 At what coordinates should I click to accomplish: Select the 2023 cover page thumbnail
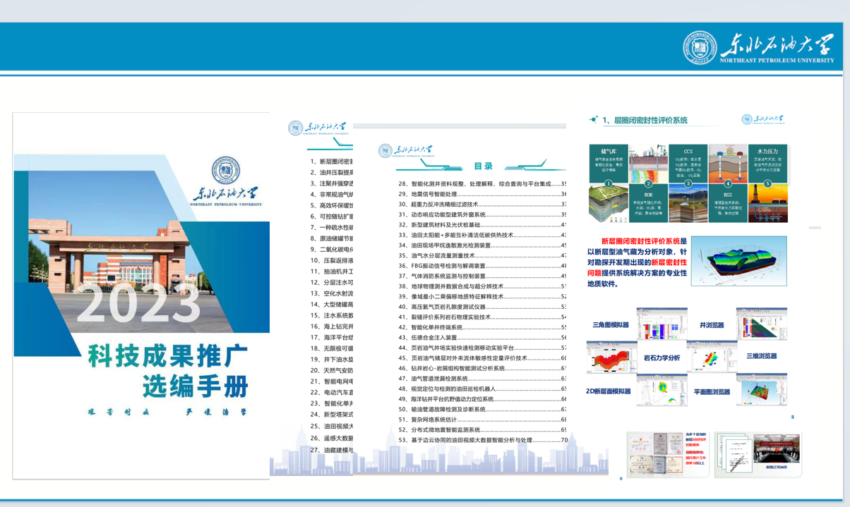click(141, 295)
